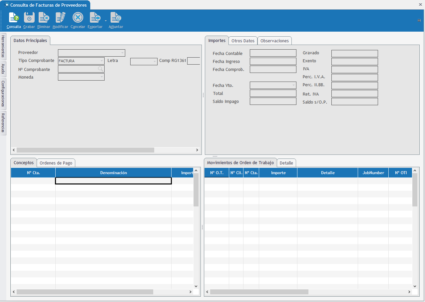Open the Fecha Vto. dropdown
The image size is (425, 302).
click(293, 86)
